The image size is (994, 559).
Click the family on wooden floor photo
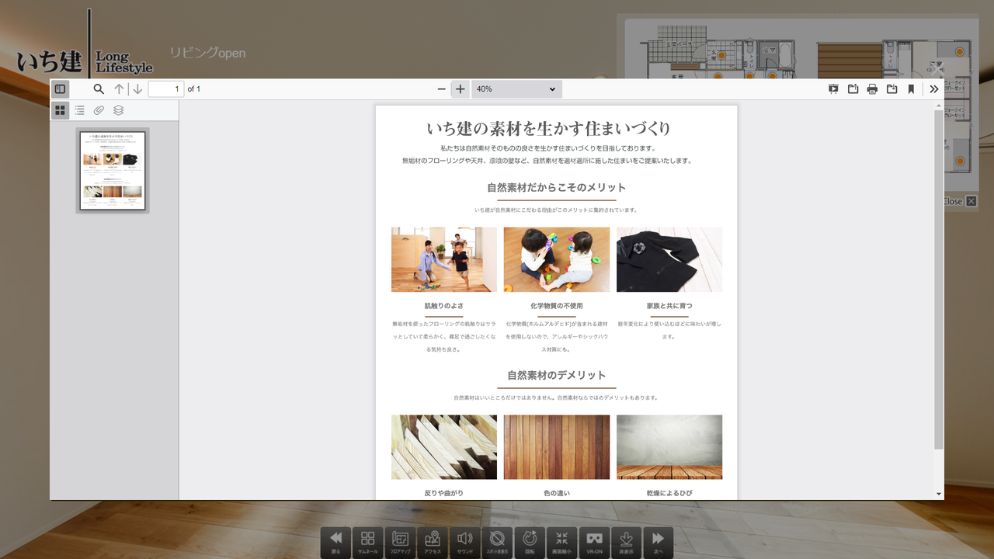pos(444,259)
